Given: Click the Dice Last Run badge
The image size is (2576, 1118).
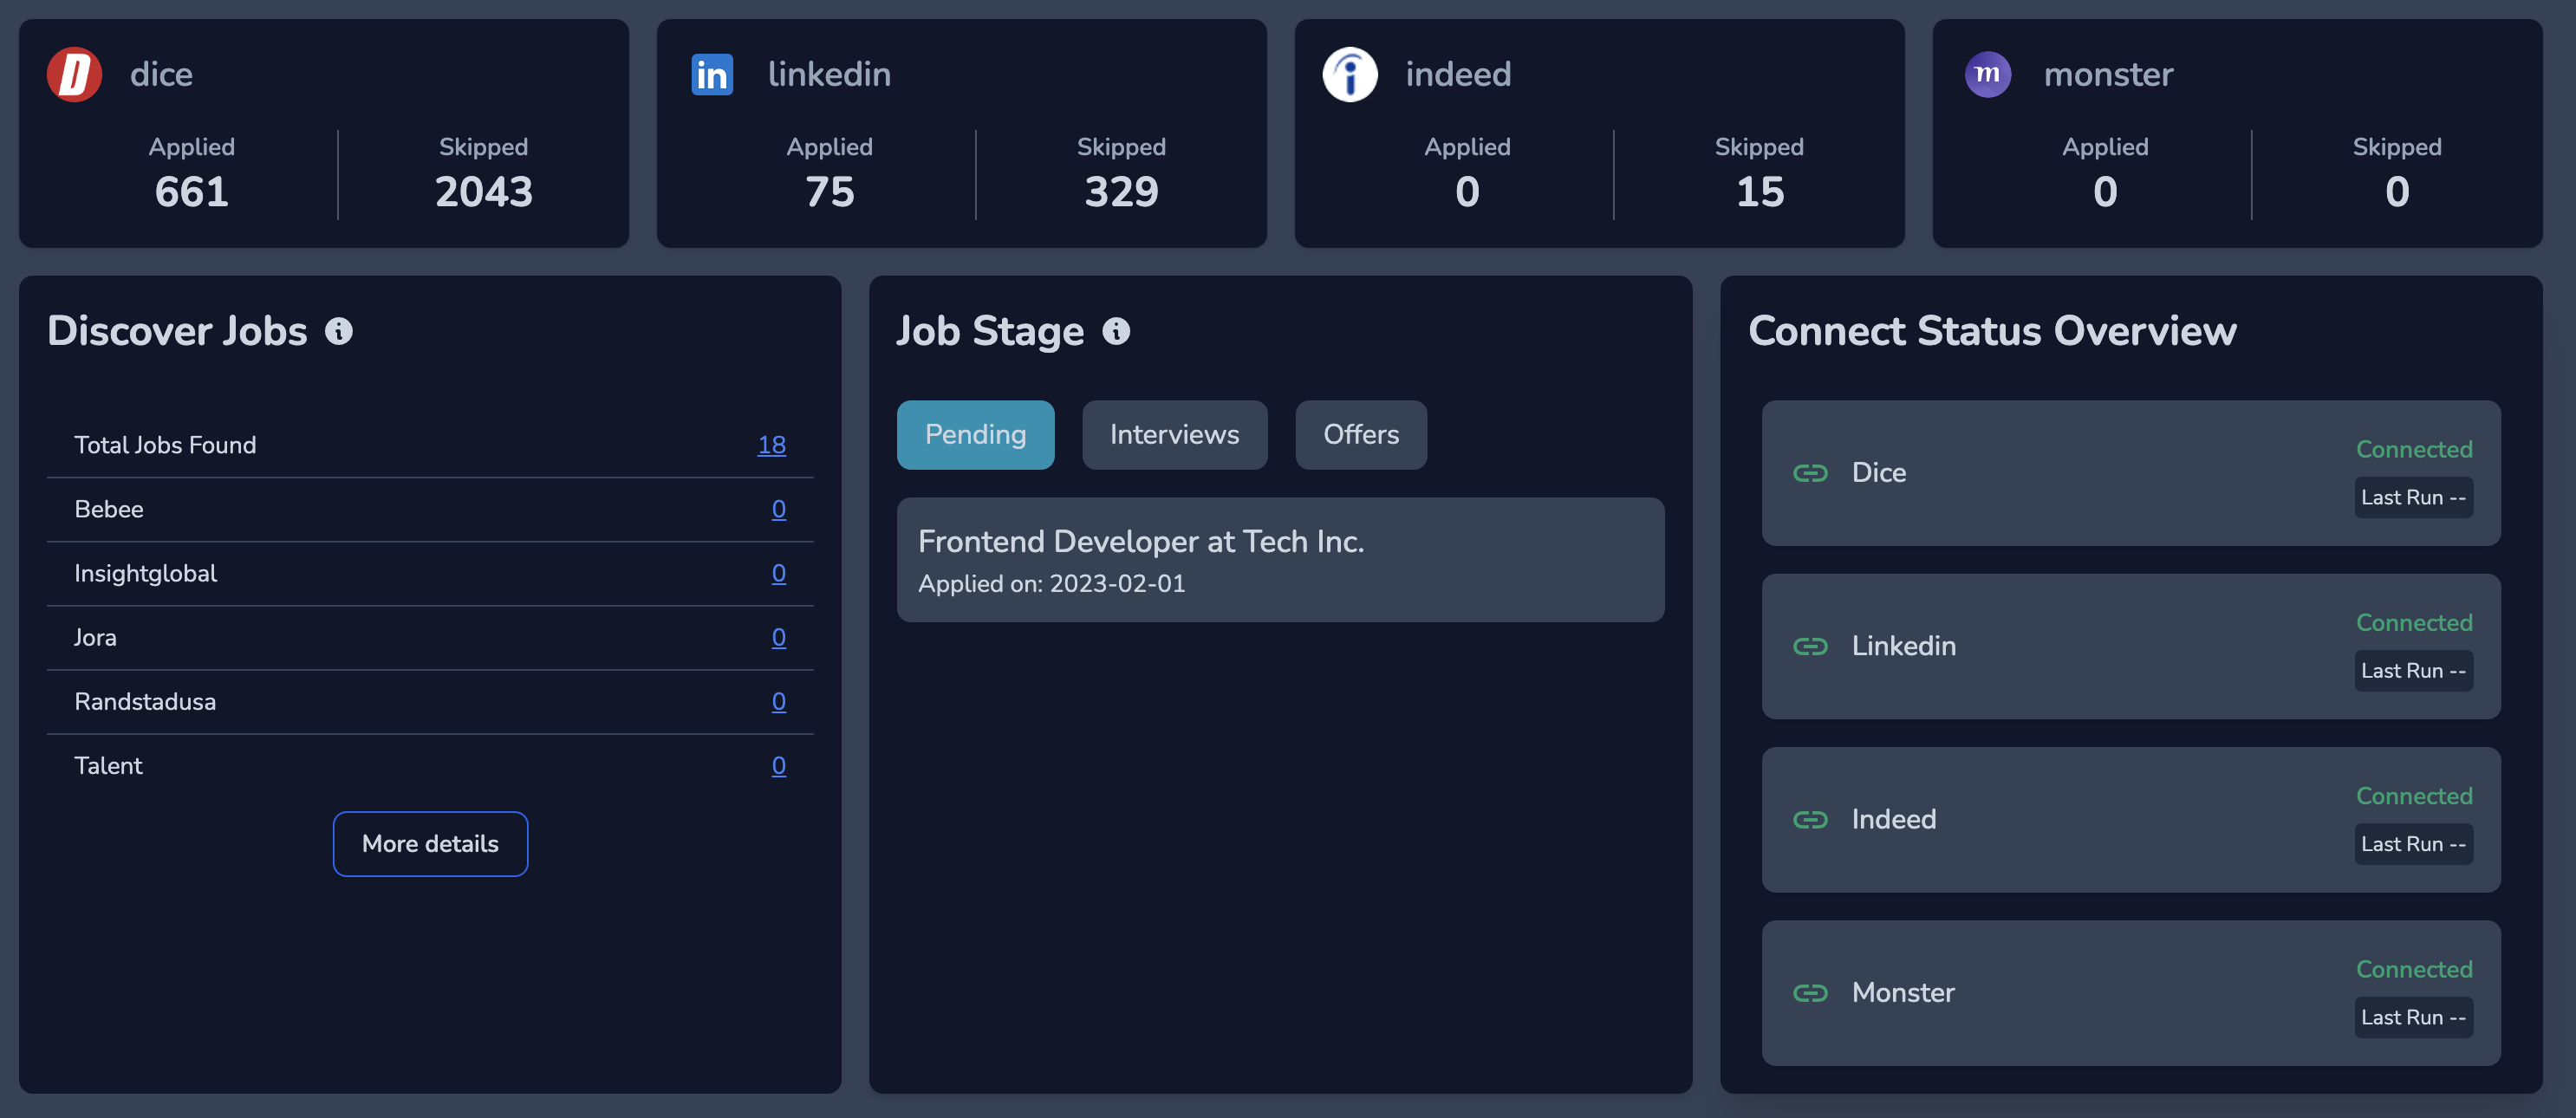Looking at the screenshot, I should (2413, 498).
